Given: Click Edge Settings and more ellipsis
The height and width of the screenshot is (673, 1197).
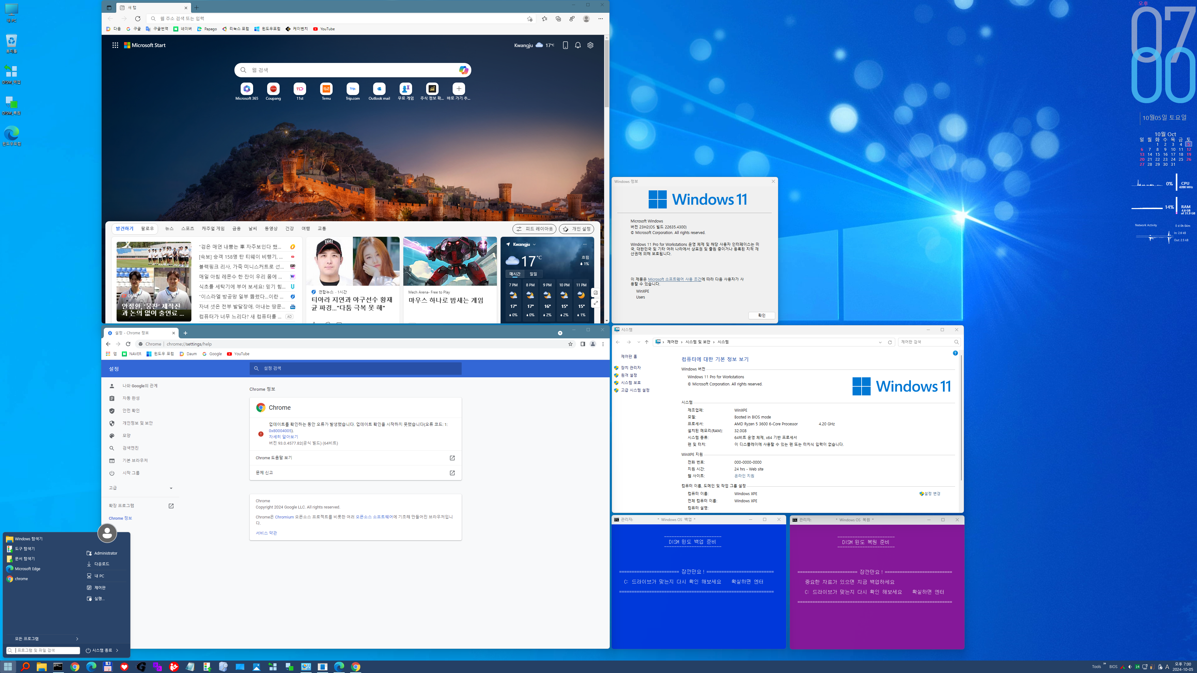Looking at the screenshot, I should pyautogui.click(x=600, y=19).
